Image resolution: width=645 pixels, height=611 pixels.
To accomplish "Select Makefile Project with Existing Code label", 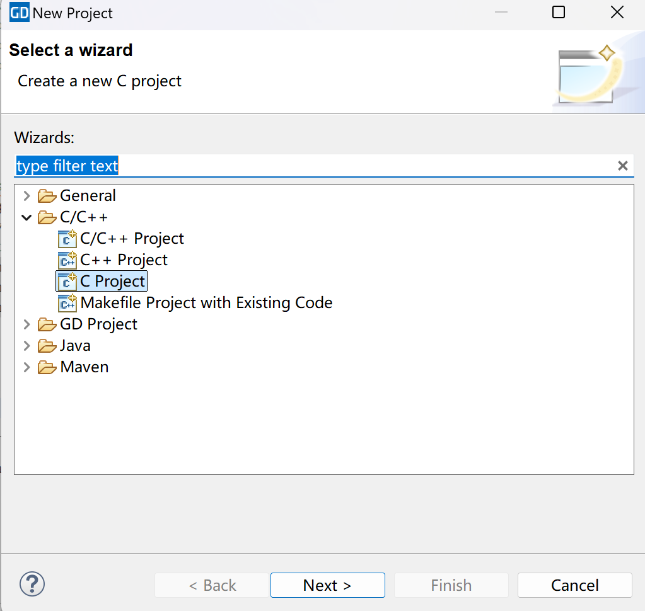I will pos(206,303).
